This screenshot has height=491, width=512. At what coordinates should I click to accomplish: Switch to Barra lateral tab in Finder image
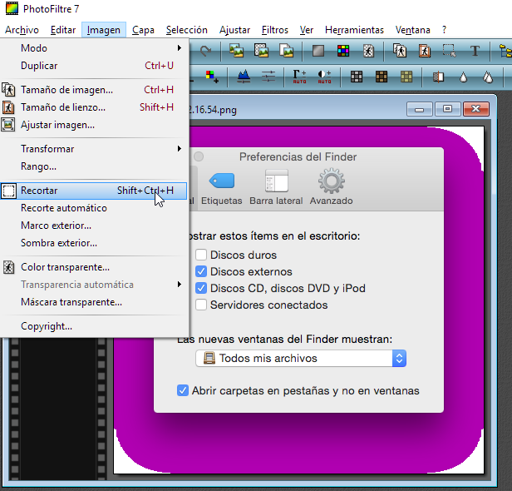(x=276, y=188)
